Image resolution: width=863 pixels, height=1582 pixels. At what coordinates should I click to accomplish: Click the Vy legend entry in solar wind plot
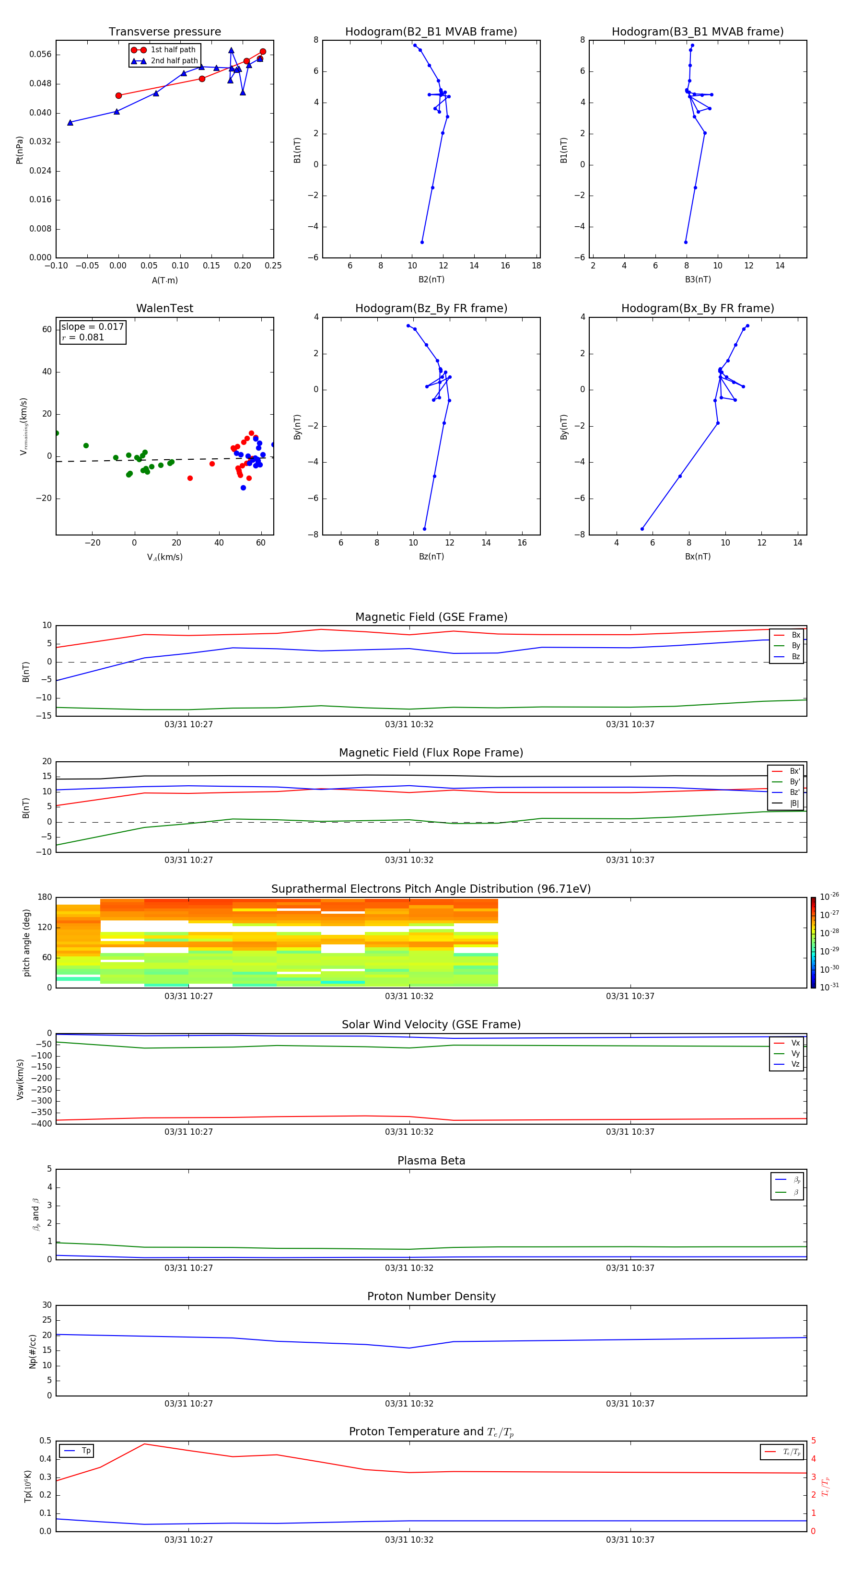point(787,1053)
